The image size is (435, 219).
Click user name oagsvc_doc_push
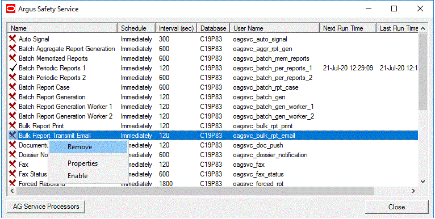coord(258,145)
